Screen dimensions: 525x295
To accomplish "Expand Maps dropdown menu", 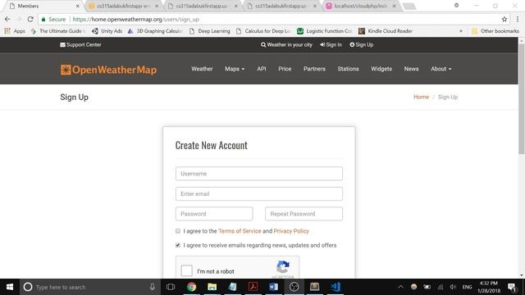I will pyautogui.click(x=235, y=69).
